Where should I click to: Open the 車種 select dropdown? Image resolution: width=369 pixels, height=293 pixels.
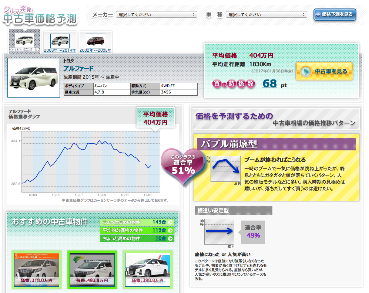tap(266, 14)
